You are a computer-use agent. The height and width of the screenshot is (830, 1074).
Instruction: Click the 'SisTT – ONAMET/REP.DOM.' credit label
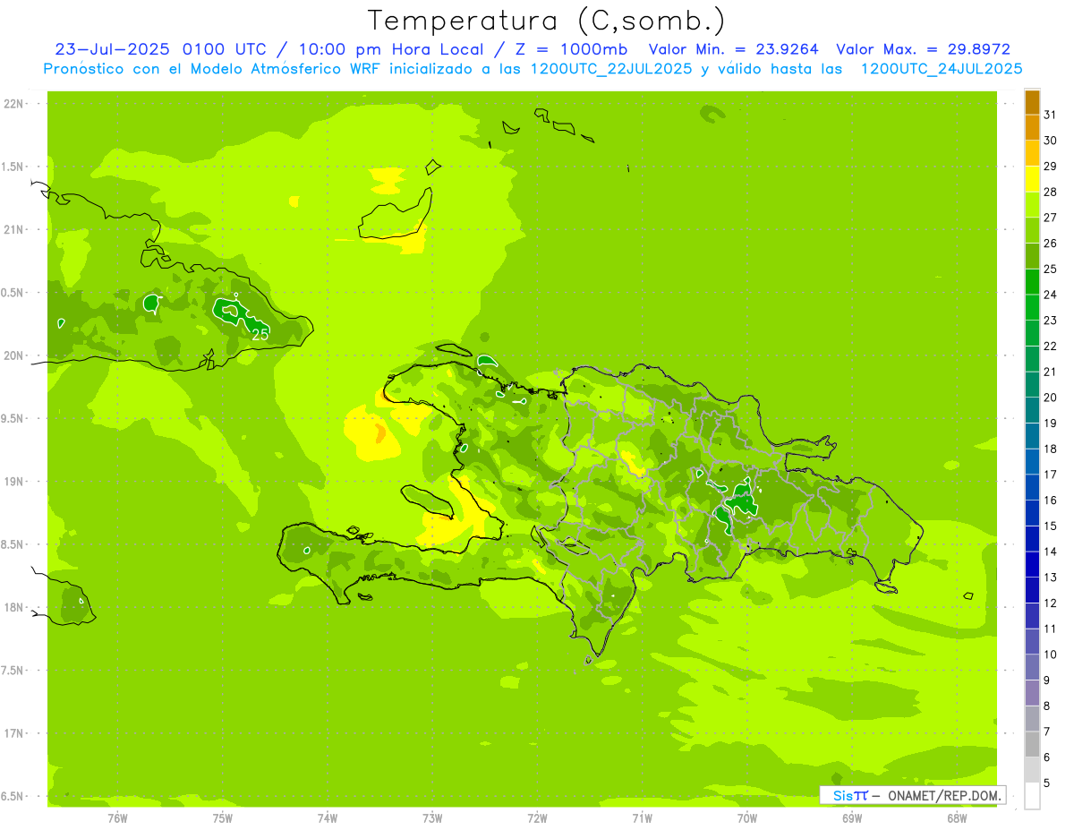(x=912, y=795)
